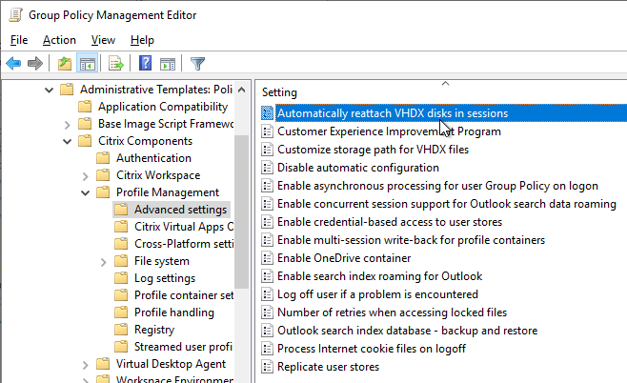Select Profile container settings folder in tree
This screenshot has width=627, height=383.
tap(184, 295)
